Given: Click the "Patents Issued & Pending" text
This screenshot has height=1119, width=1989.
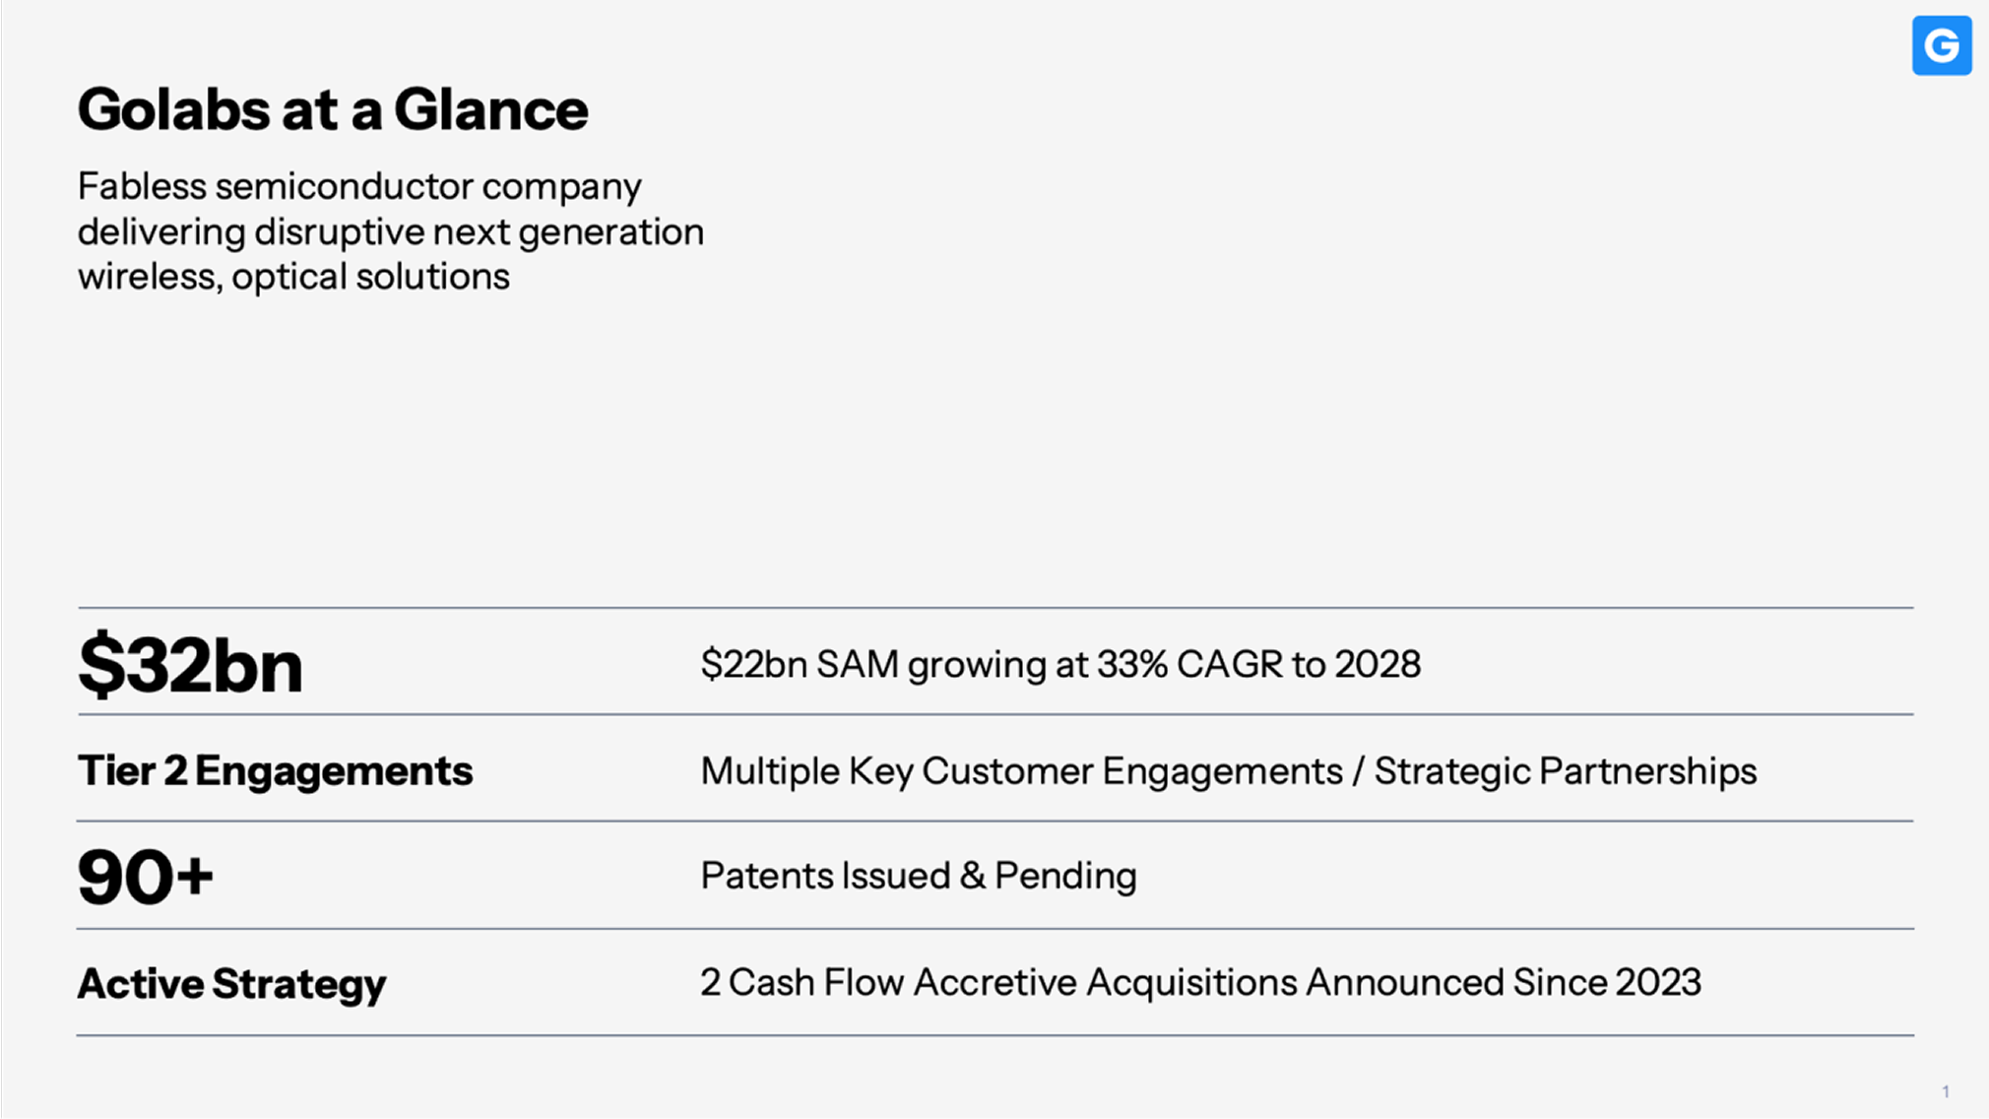Looking at the screenshot, I should 918,876.
